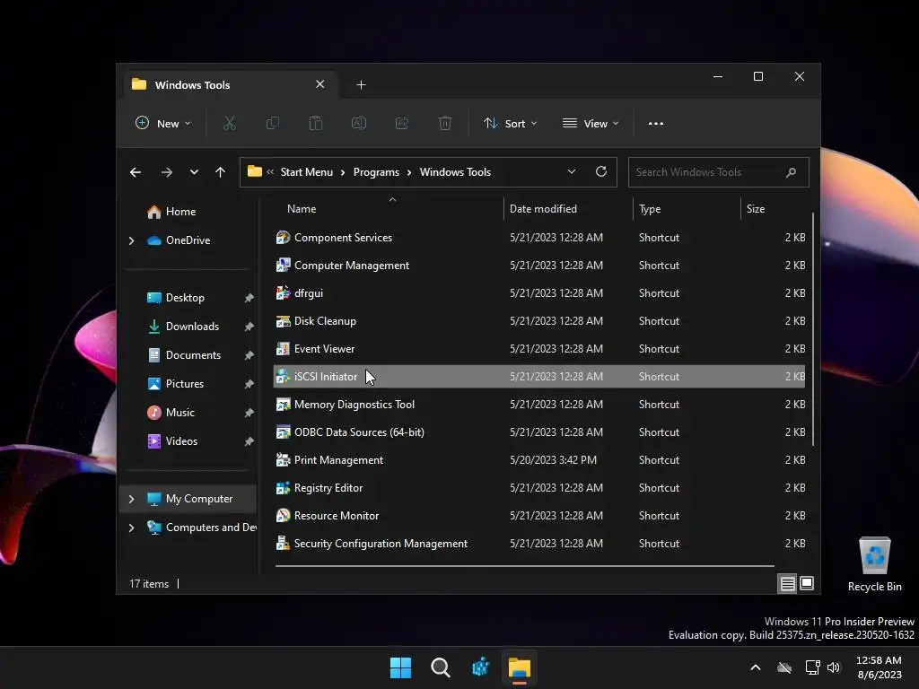The image size is (919, 689).
Task: Select the Print Management icon
Action: tap(283, 460)
